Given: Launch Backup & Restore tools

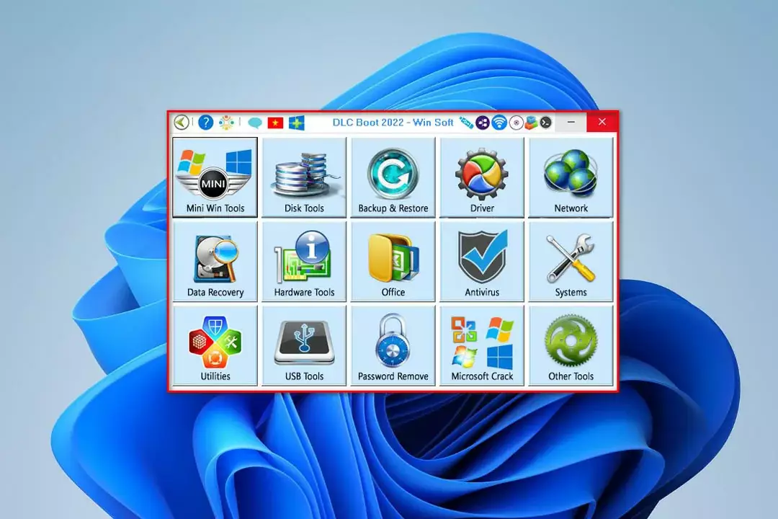Looking at the screenshot, I should (393, 177).
